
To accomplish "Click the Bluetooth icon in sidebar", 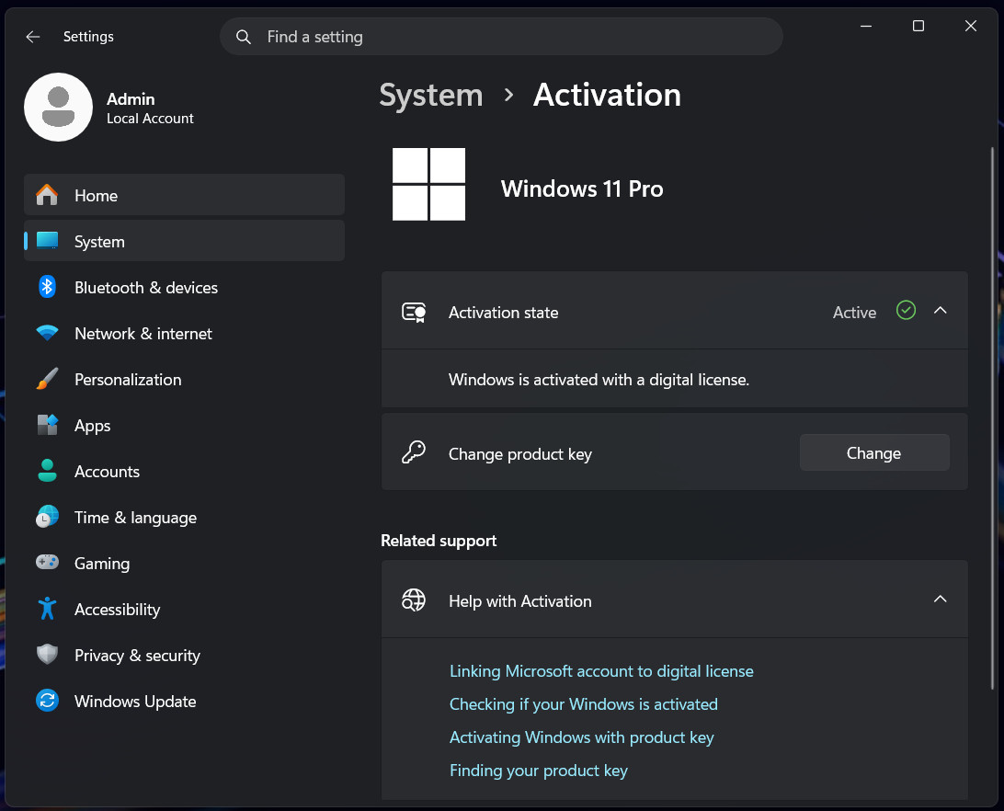I will pyautogui.click(x=47, y=287).
